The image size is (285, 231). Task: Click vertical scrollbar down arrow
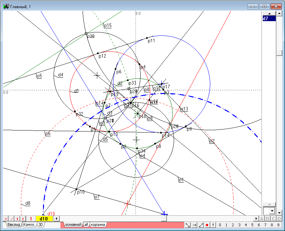[279, 212]
